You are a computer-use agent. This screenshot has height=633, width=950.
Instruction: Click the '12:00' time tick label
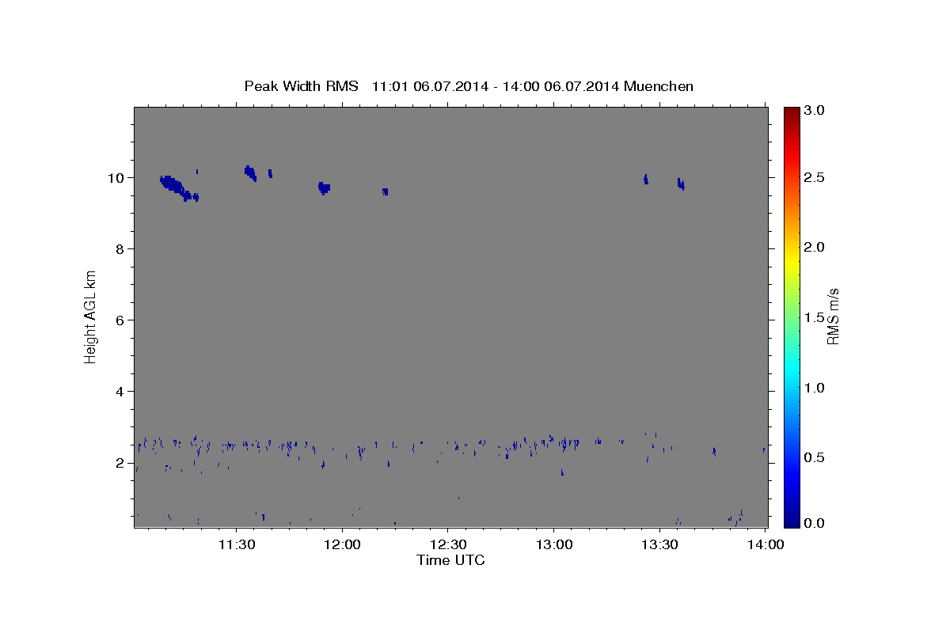coord(343,545)
